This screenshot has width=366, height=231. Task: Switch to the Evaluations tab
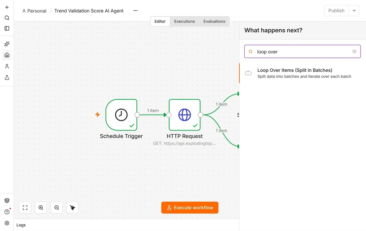[214, 21]
